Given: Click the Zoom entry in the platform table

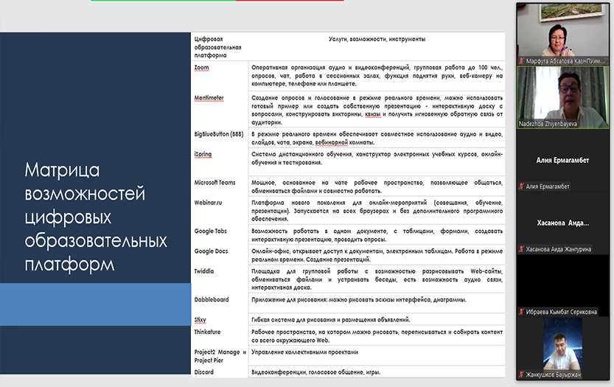Looking at the screenshot, I should pos(201,68).
